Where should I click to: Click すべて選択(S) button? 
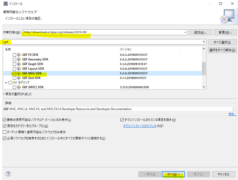222,42
